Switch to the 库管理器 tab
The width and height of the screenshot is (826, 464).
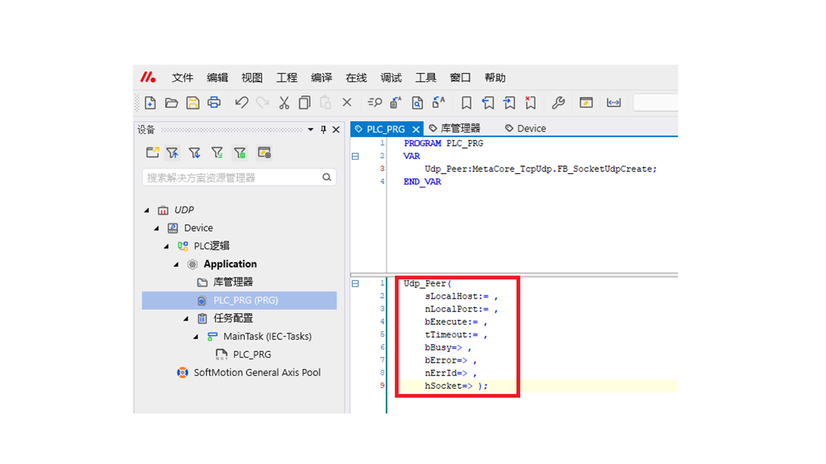(459, 128)
